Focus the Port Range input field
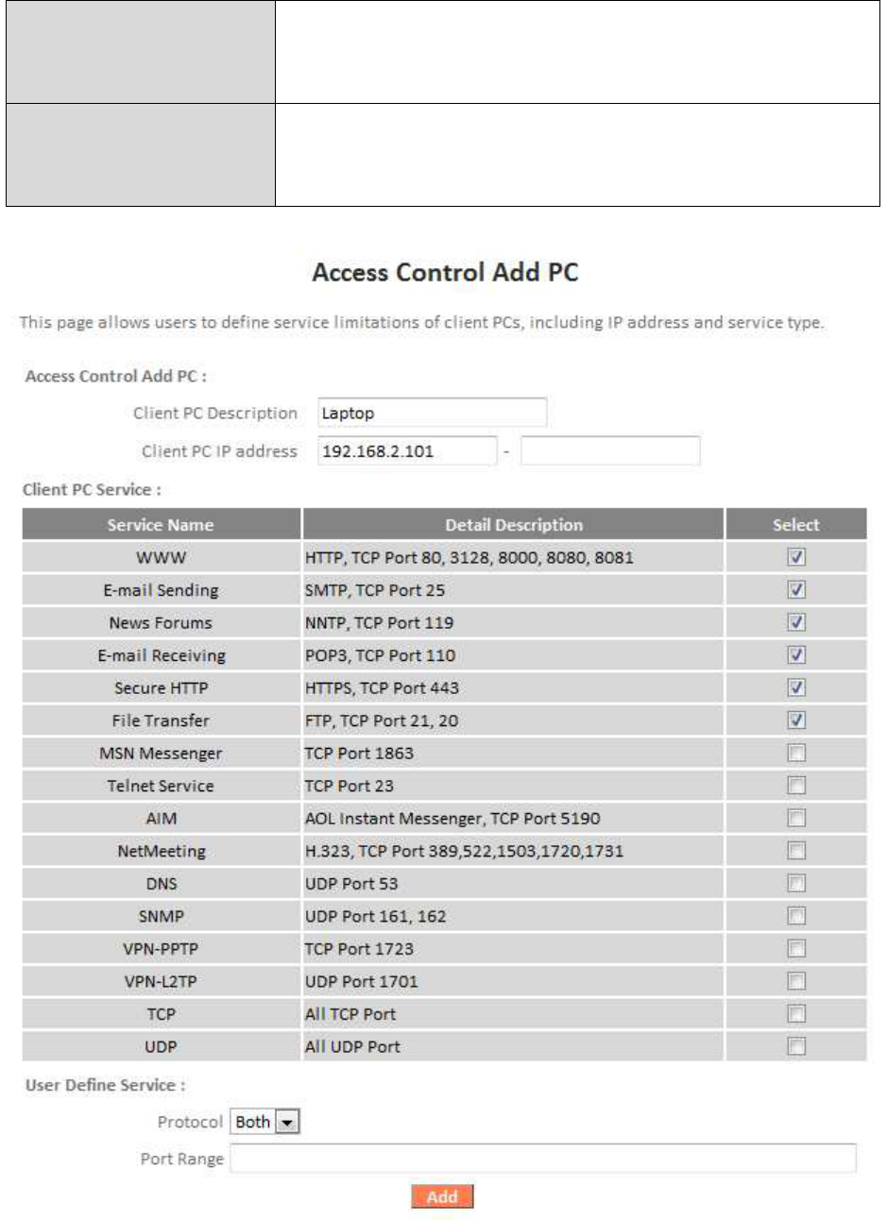 (x=543, y=1159)
